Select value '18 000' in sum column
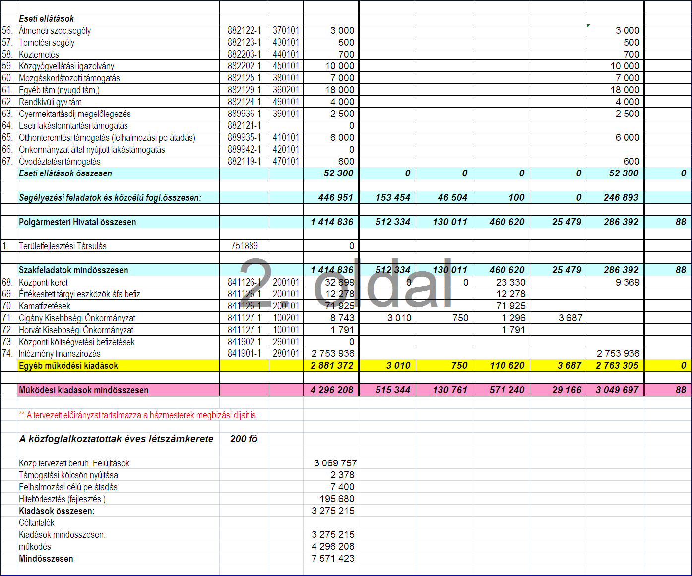Screen dimensions: 692x576 click(x=340, y=90)
